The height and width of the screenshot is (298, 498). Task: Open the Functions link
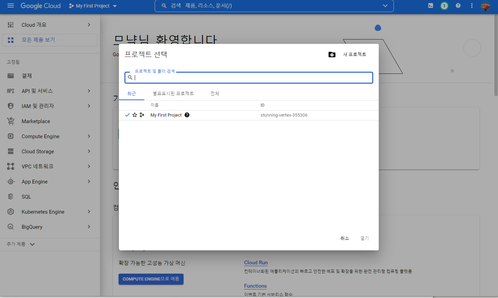click(255, 286)
